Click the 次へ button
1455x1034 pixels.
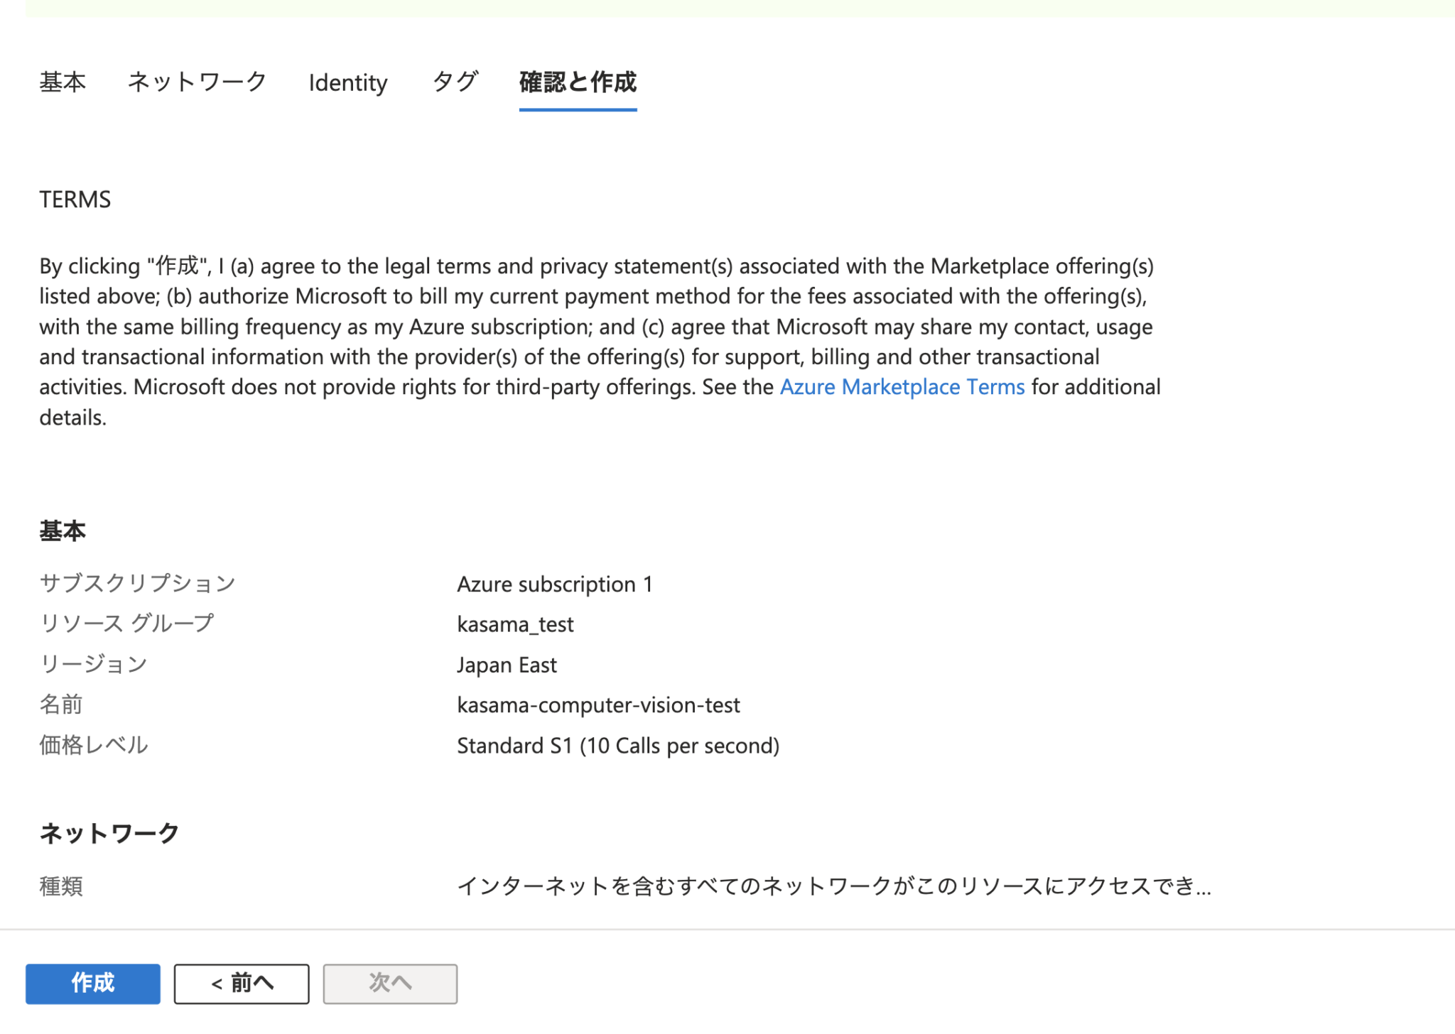click(390, 983)
